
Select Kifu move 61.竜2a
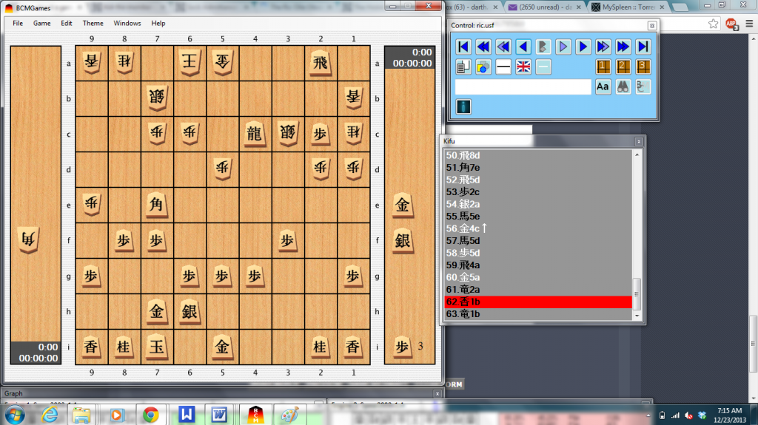(538, 289)
